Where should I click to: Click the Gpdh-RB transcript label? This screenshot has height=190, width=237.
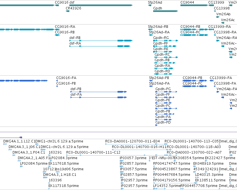162,60
